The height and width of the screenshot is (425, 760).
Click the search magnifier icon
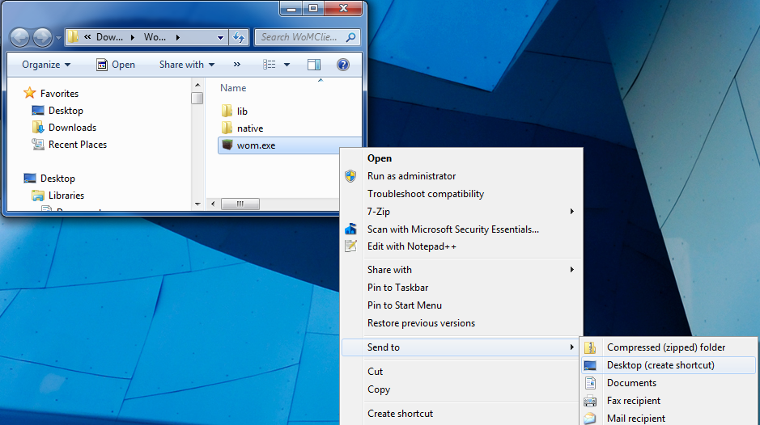(x=351, y=37)
